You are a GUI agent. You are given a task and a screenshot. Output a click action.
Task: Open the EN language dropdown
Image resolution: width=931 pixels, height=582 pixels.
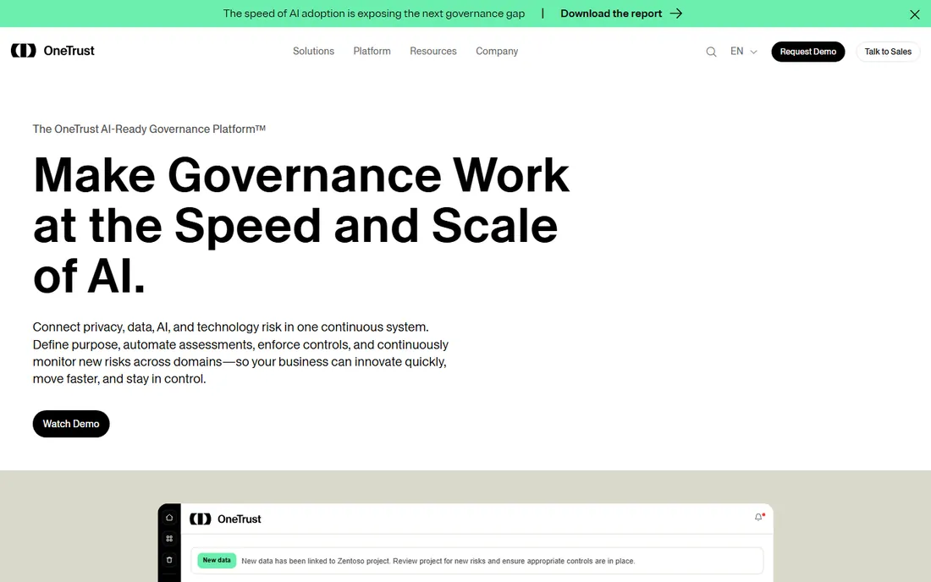pos(743,52)
